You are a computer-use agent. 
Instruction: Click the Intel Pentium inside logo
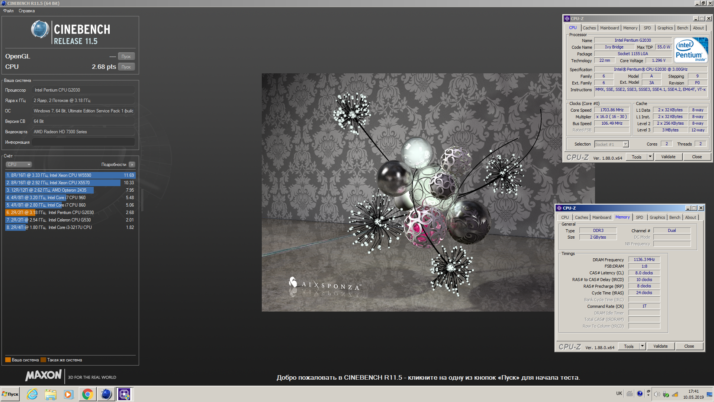tap(691, 50)
